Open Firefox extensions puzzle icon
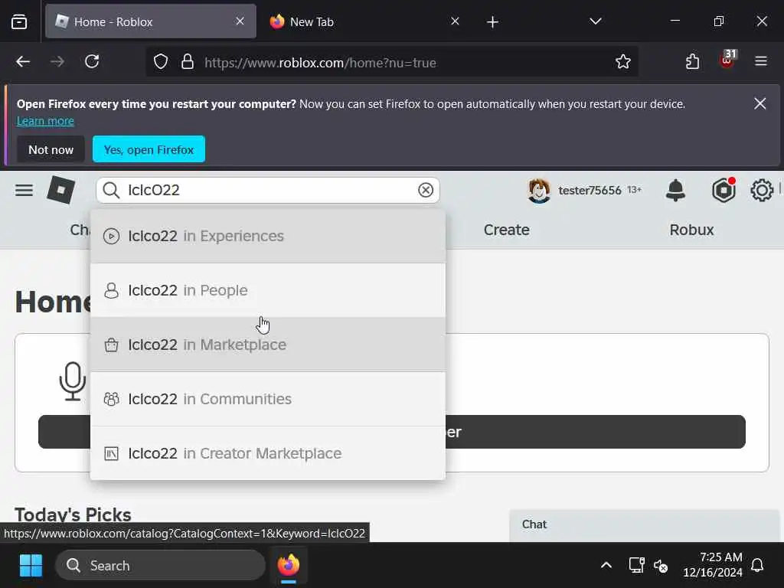The height and width of the screenshot is (588, 784). tap(692, 62)
